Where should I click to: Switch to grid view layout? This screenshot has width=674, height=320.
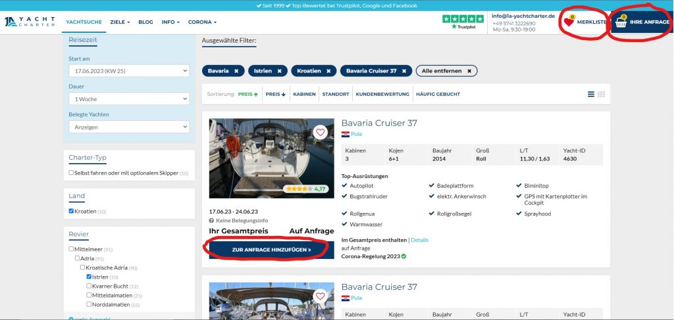coord(601,94)
